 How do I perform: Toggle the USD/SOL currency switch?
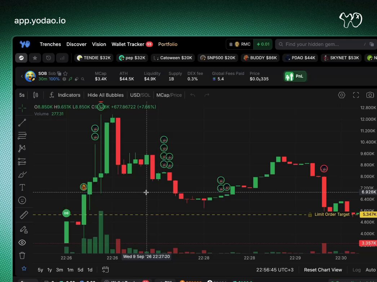coord(140,95)
